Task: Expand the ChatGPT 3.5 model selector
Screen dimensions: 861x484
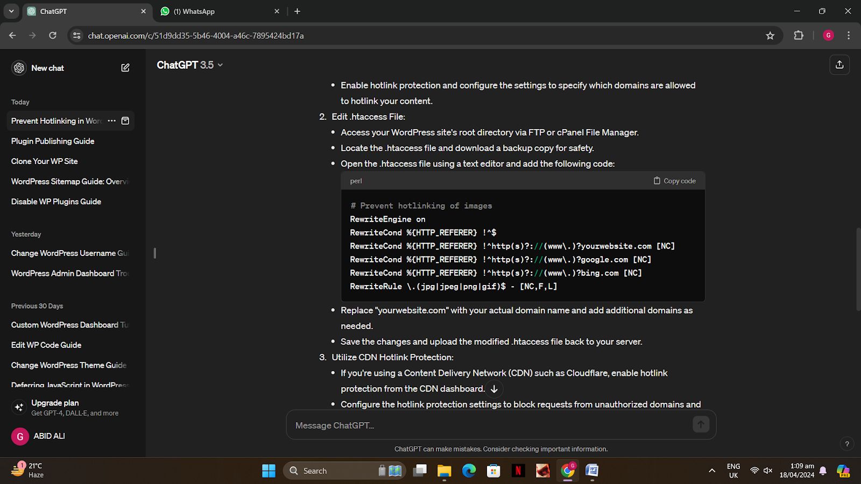Action: tap(189, 65)
